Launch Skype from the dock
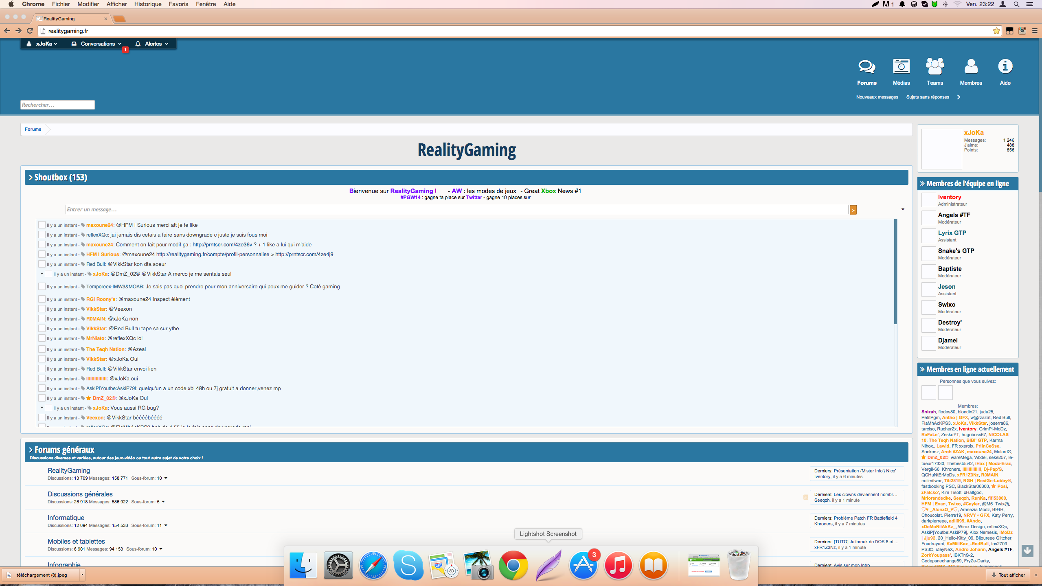Viewport: 1042px width, 586px height. coord(408,565)
